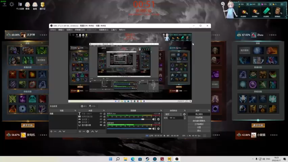
Task: Enable 工作室模式 studio mode button
Action: [x=199, y=124]
